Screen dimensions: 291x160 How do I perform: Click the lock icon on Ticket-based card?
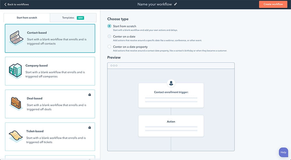pyautogui.click(x=90, y=127)
